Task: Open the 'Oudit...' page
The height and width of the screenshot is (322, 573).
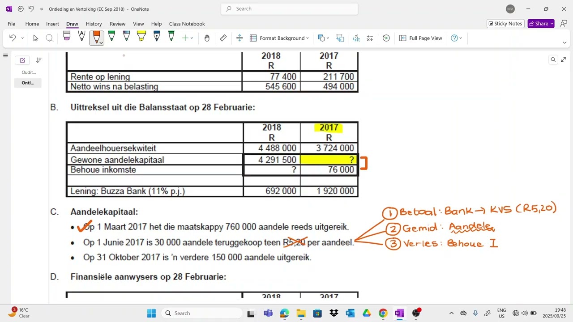Action: pos(28,72)
